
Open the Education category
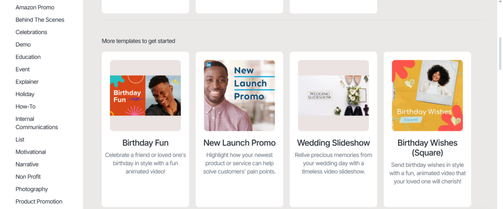click(x=28, y=57)
